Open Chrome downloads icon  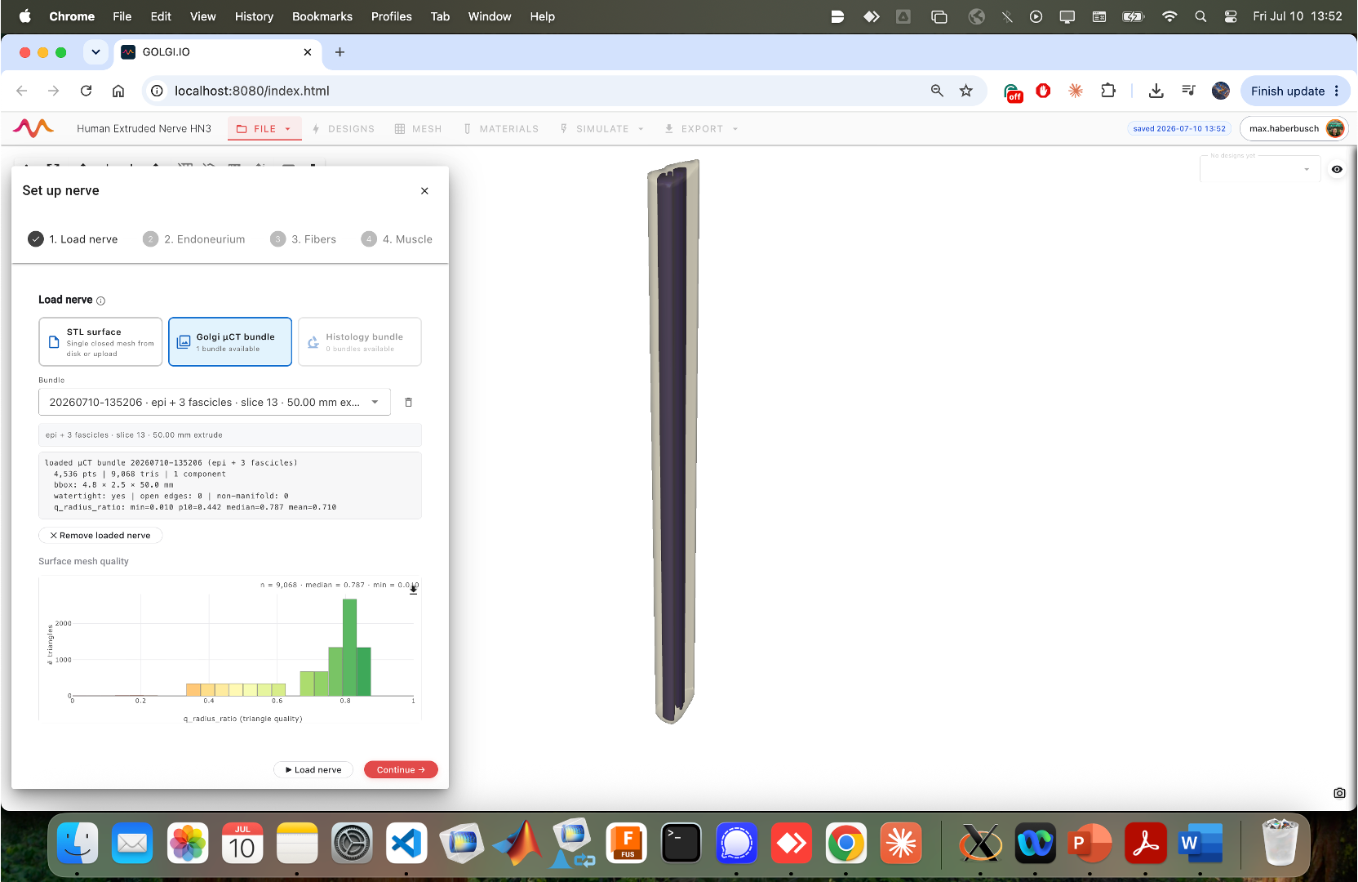click(x=1156, y=91)
